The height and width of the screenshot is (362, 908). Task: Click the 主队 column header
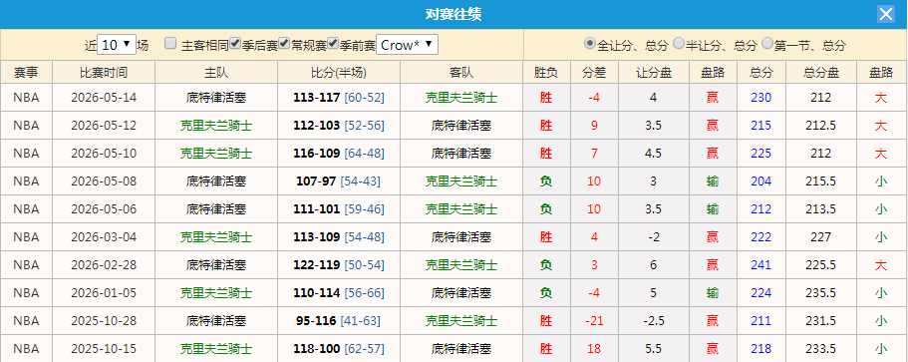(216, 73)
